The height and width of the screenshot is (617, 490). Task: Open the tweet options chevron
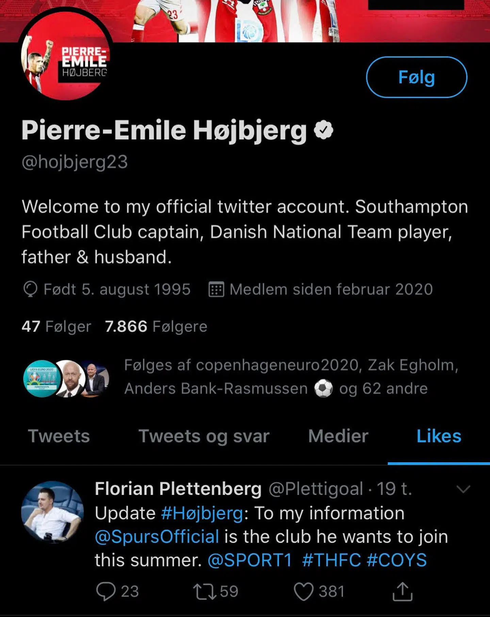pos(463,489)
